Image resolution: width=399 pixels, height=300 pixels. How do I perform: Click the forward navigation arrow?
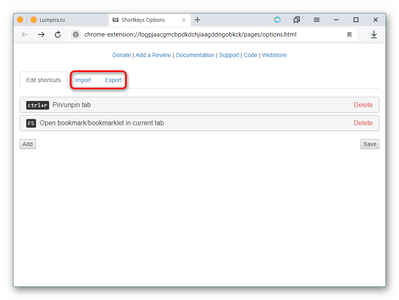point(41,34)
